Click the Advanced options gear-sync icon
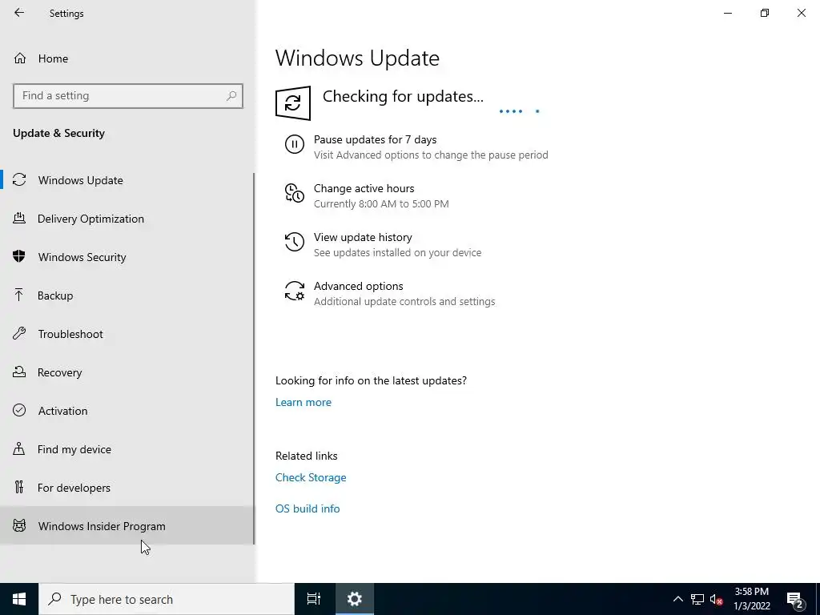This screenshot has width=820, height=615. pyautogui.click(x=295, y=291)
